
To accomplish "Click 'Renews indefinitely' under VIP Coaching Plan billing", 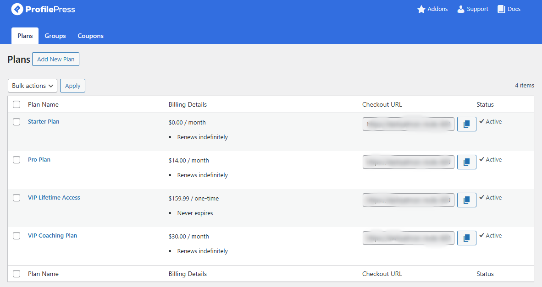I will pos(203,251).
